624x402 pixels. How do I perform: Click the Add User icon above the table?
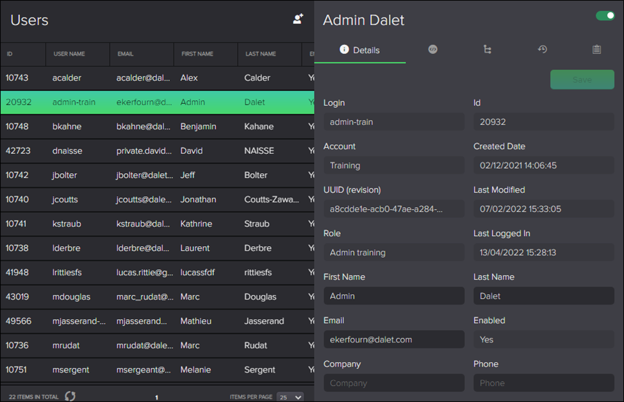(x=297, y=19)
